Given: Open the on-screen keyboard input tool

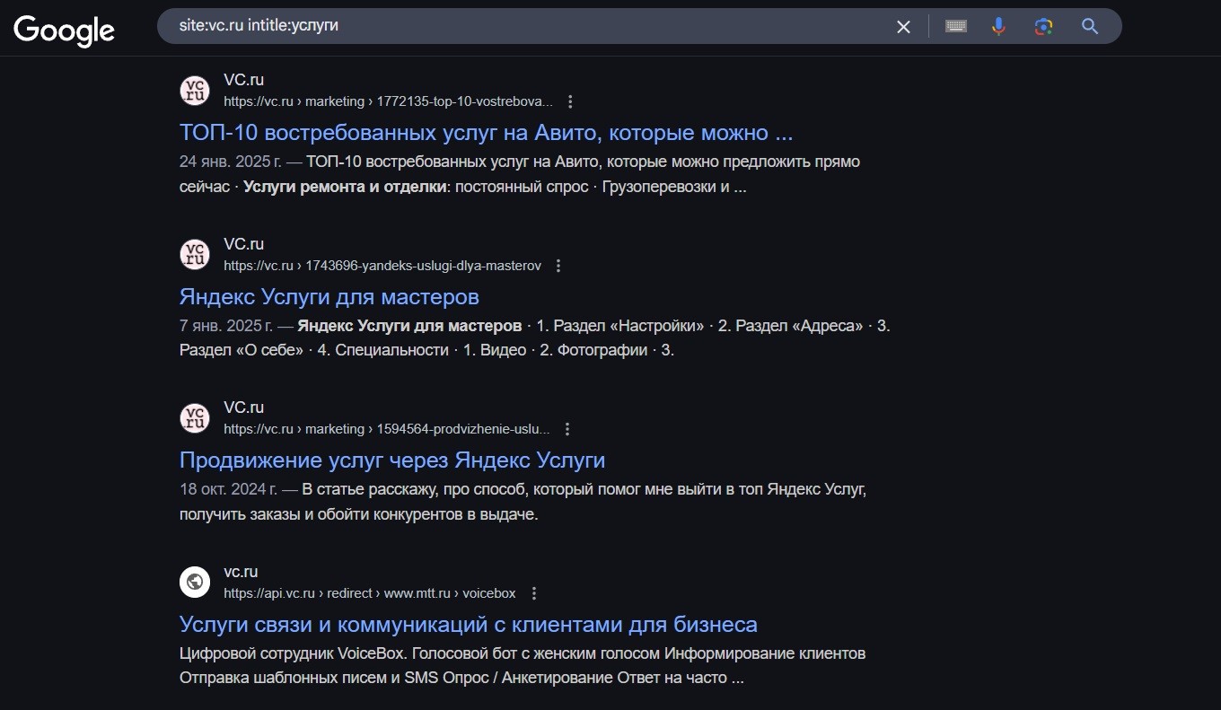Looking at the screenshot, I should coord(955,27).
